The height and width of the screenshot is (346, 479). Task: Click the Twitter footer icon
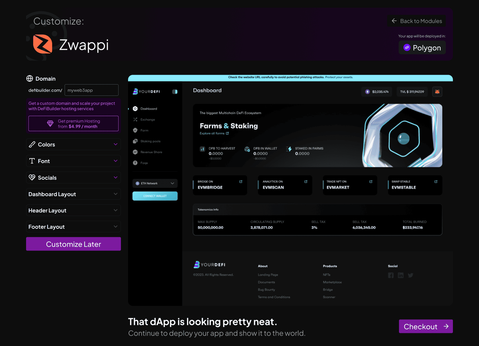[x=411, y=275]
